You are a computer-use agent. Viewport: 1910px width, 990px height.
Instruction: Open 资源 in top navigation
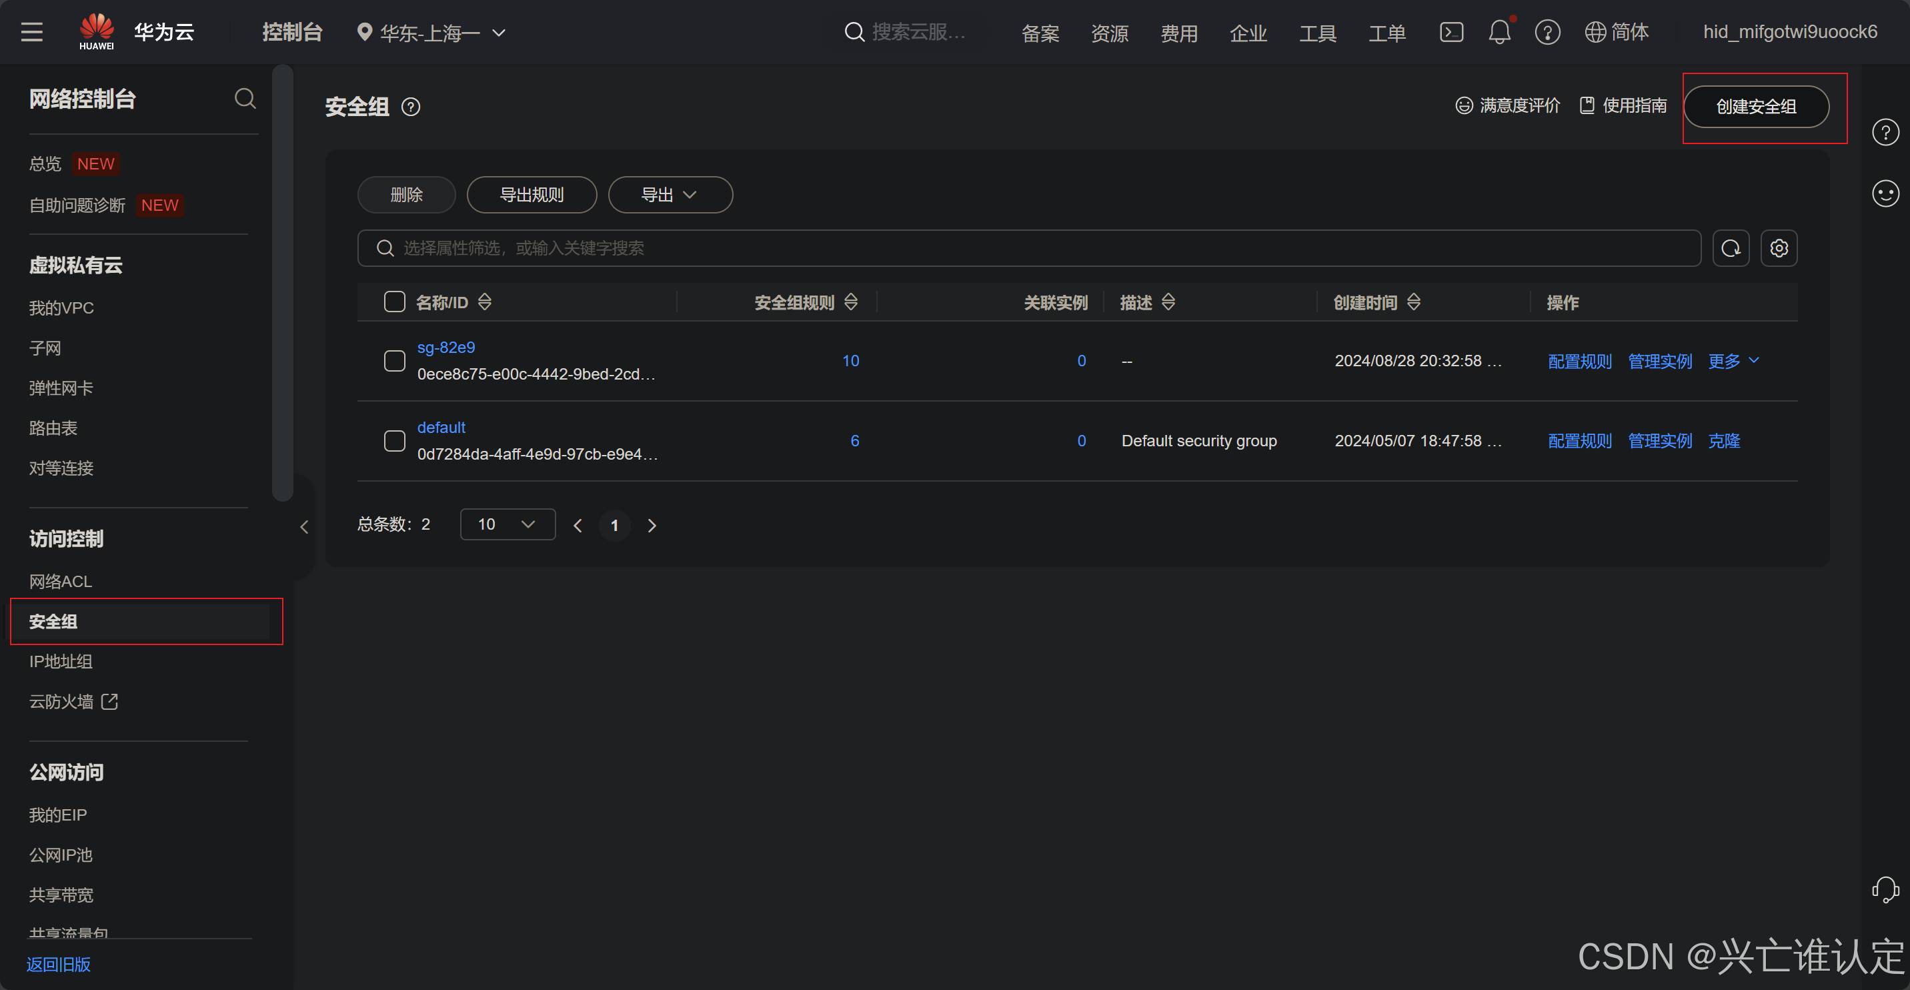[1110, 33]
